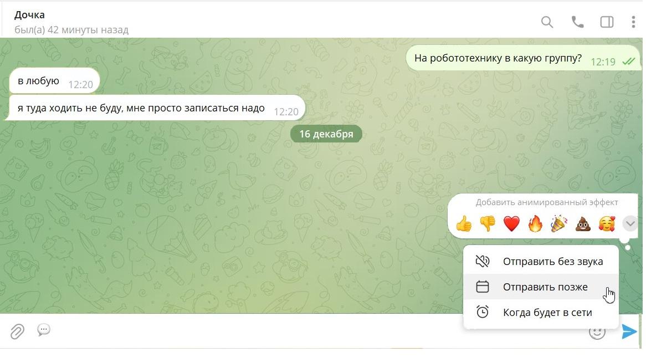Viewport: 646px width, 357px height.
Task: Open the three-dot more options menu
Action: point(633,22)
